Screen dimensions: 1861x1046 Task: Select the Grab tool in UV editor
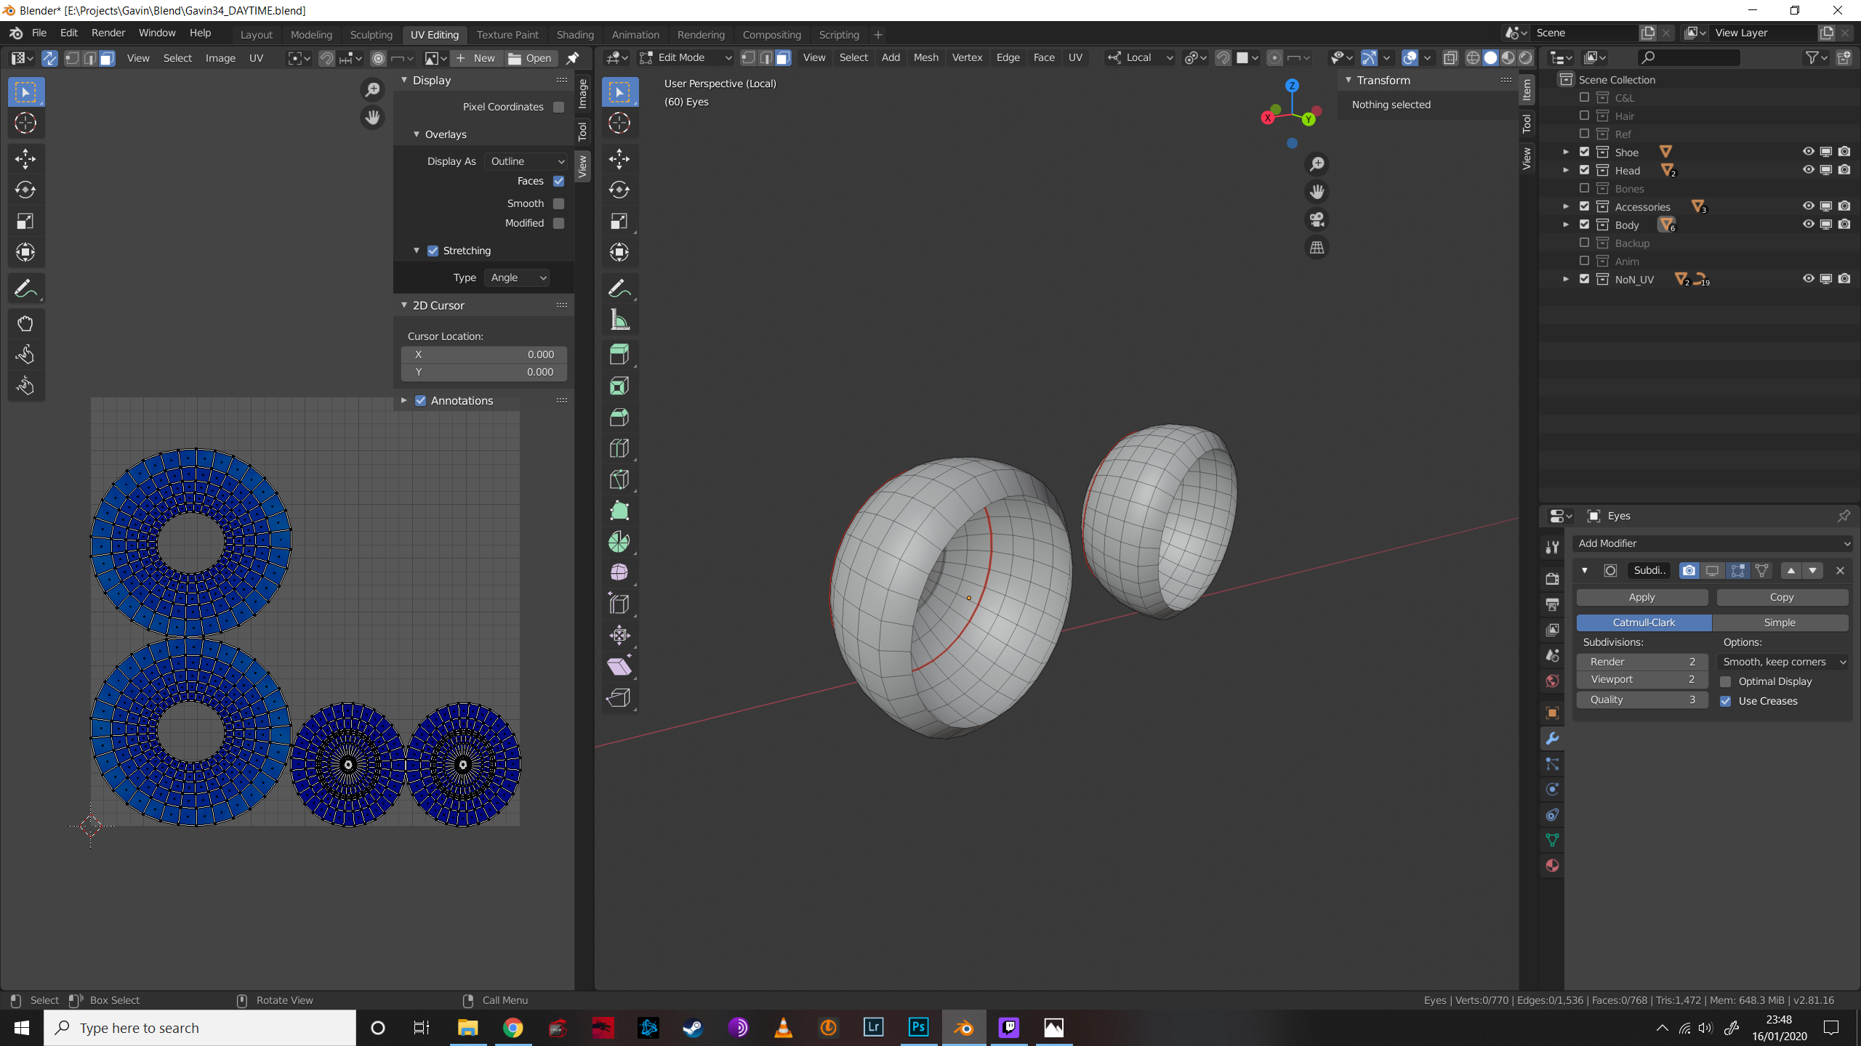point(25,324)
